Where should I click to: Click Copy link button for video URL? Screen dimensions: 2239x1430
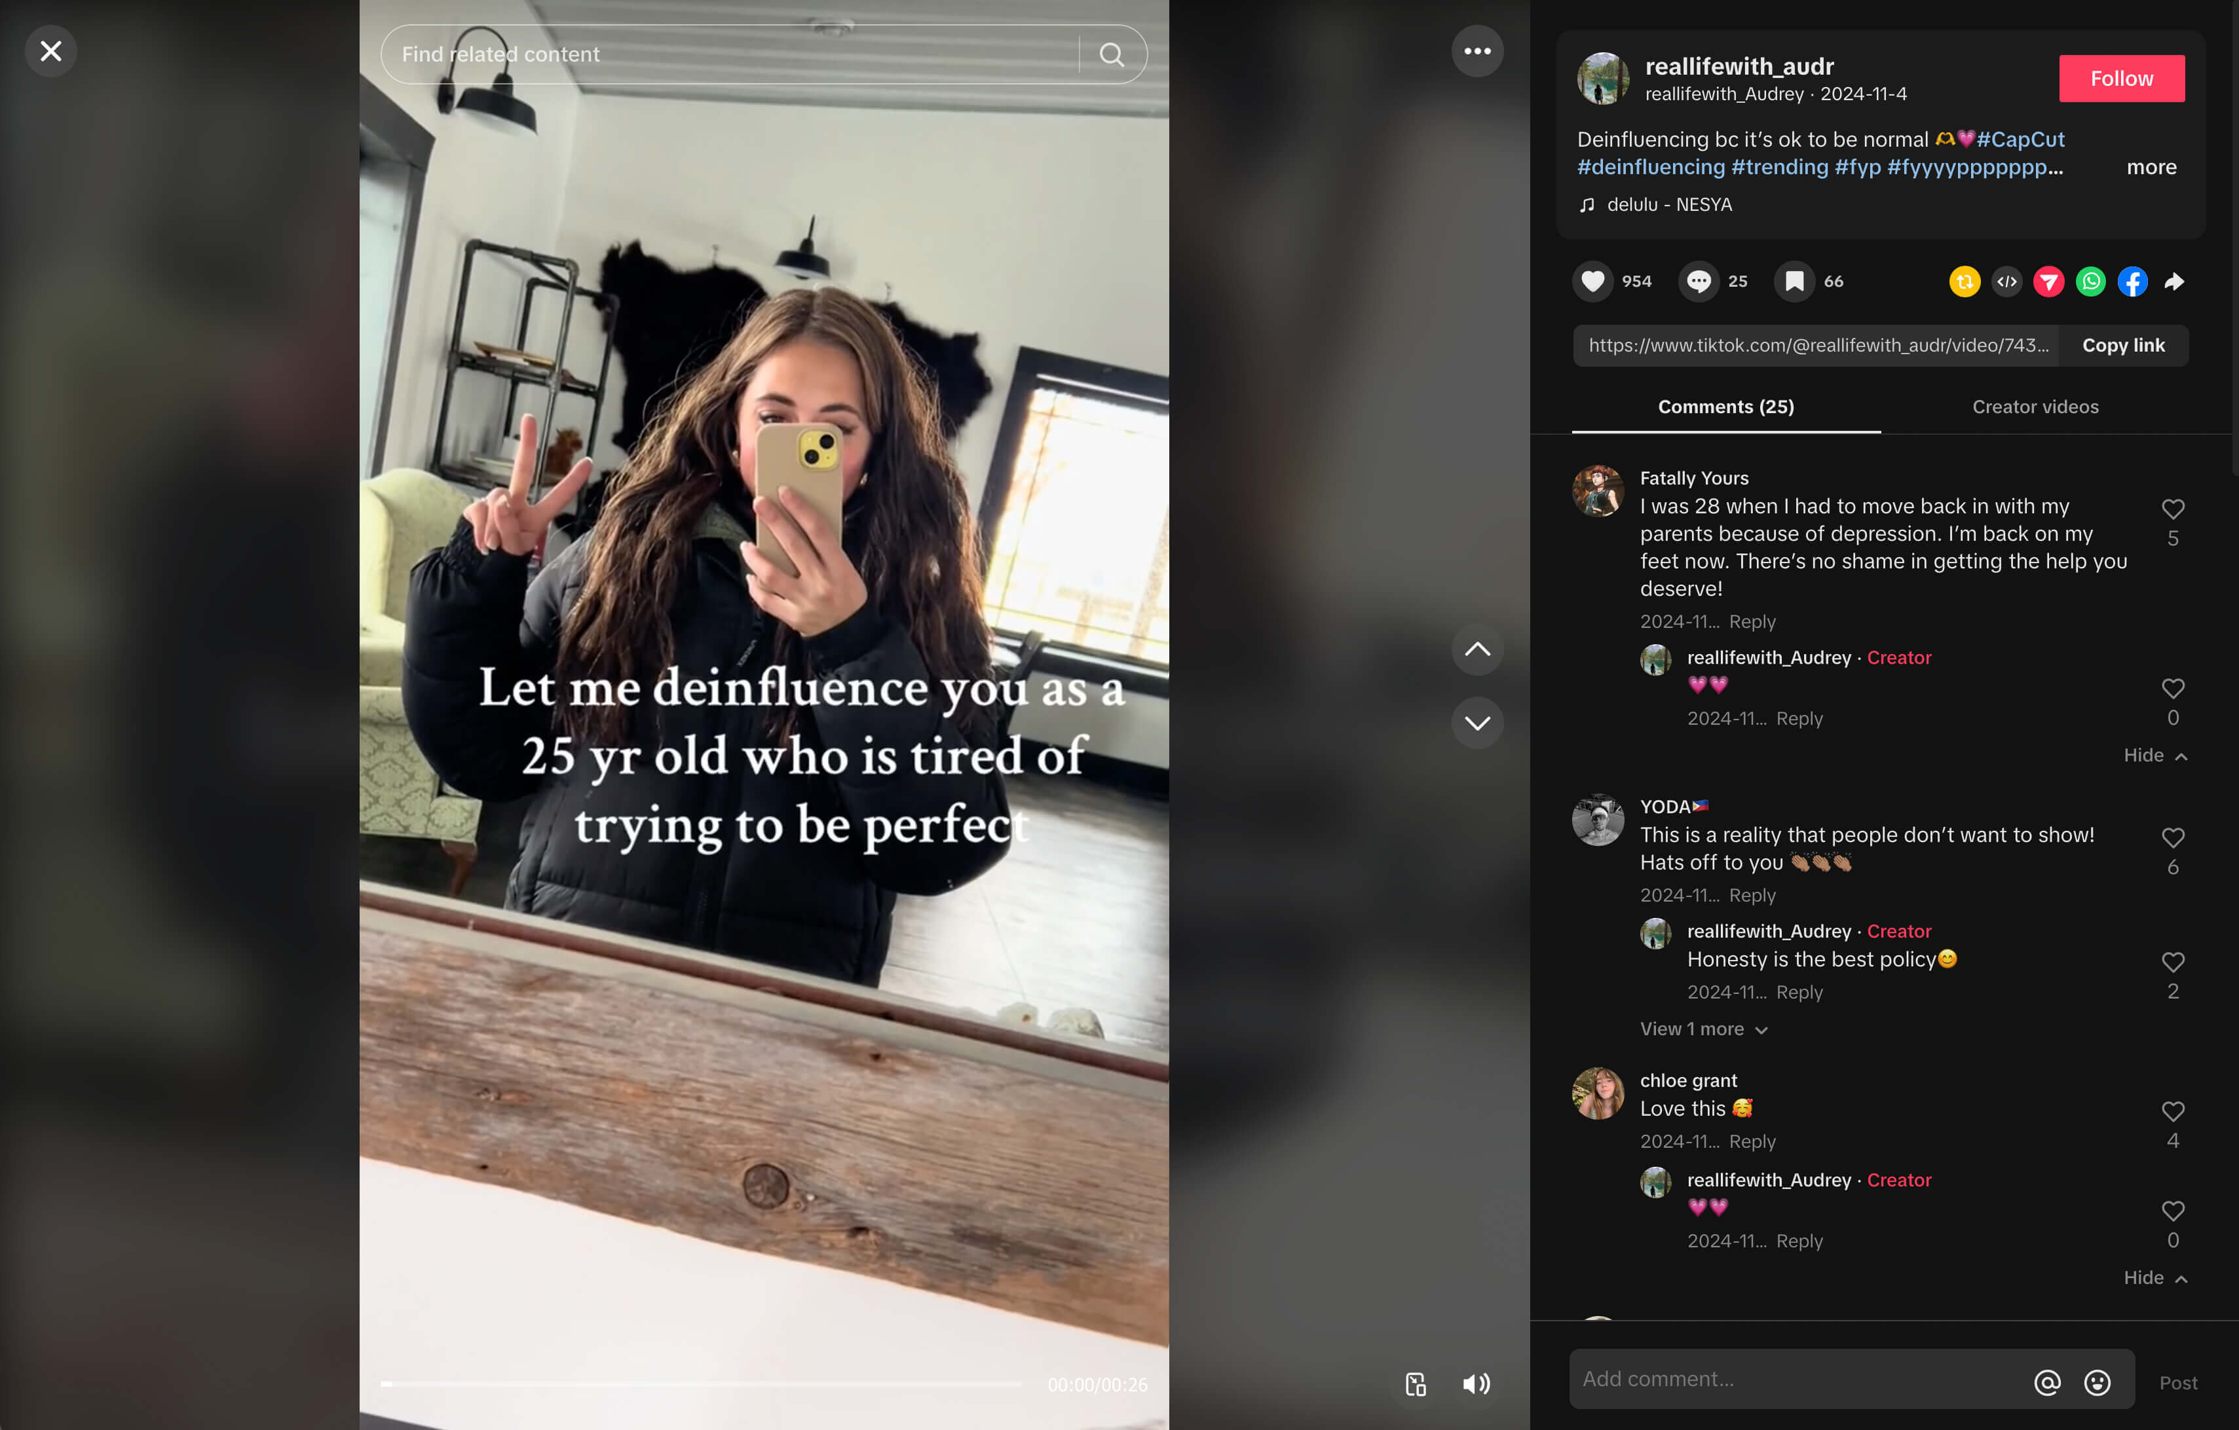(x=2123, y=344)
